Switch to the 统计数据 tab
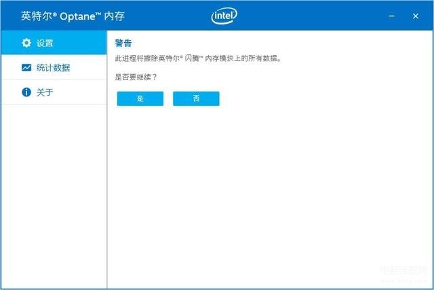 [x=54, y=67]
